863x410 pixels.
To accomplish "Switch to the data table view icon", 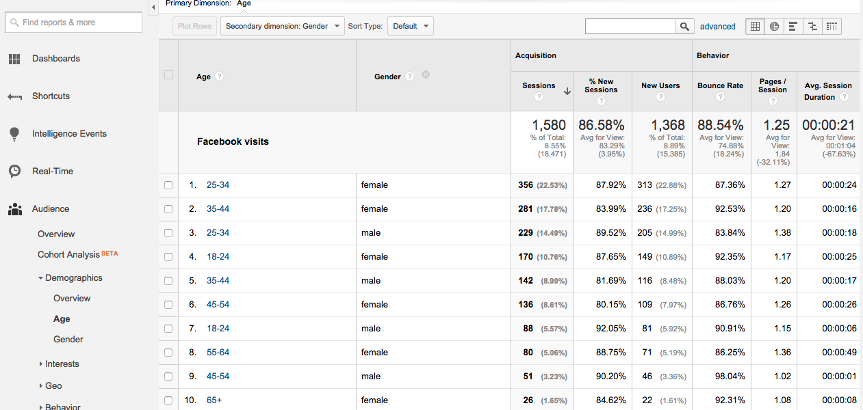I will (x=755, y=27).
